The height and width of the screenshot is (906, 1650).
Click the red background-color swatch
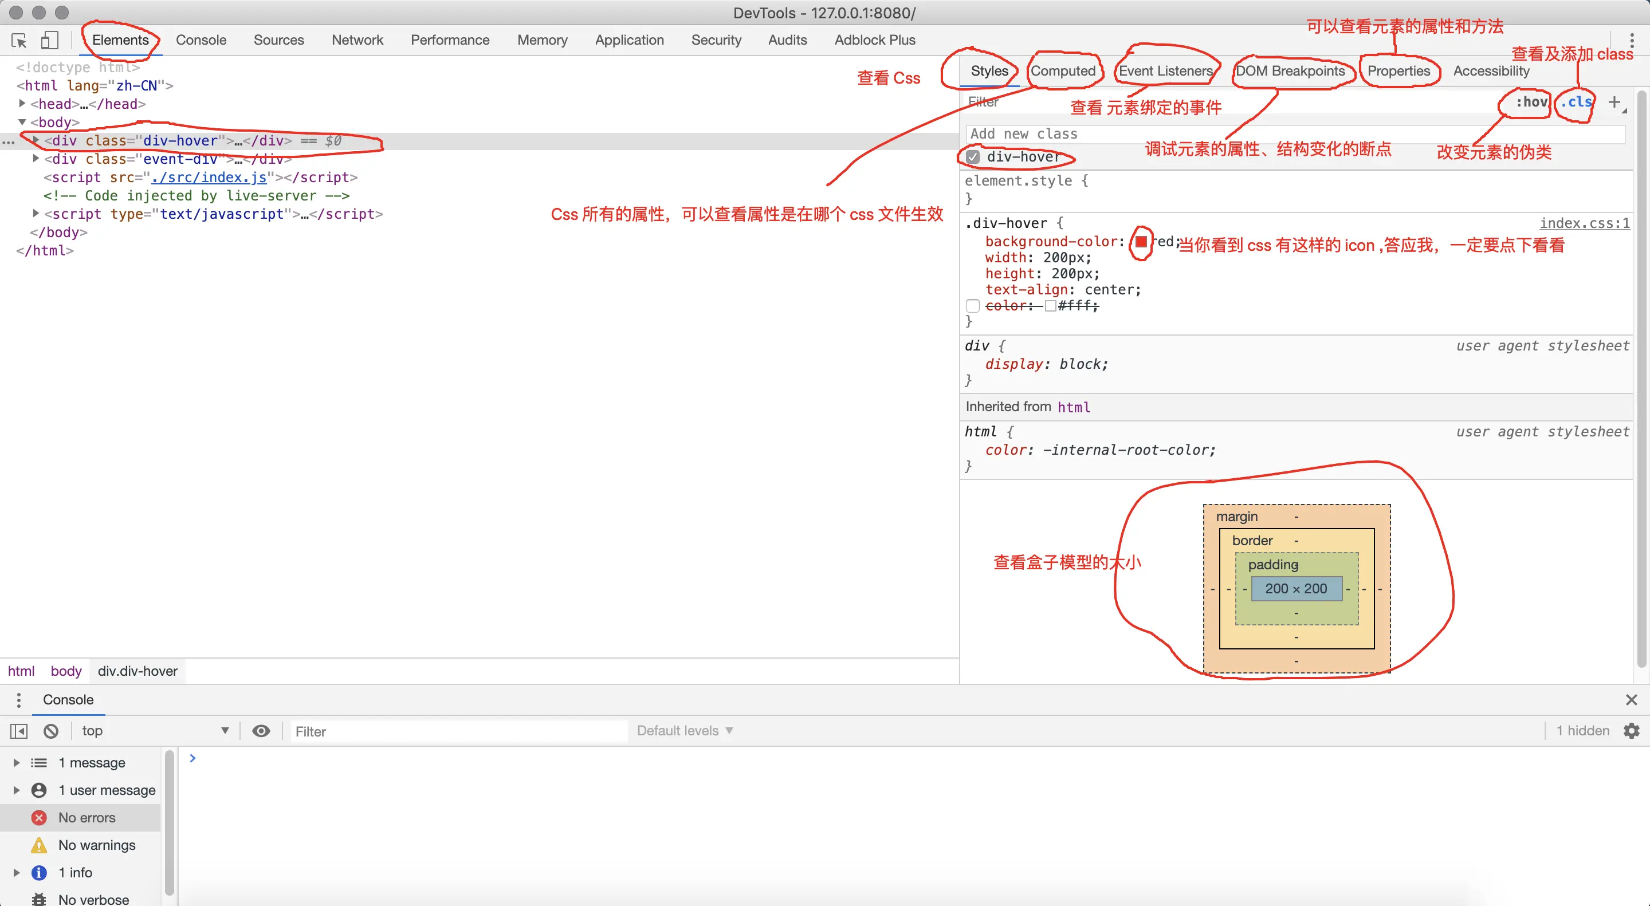1141,242
